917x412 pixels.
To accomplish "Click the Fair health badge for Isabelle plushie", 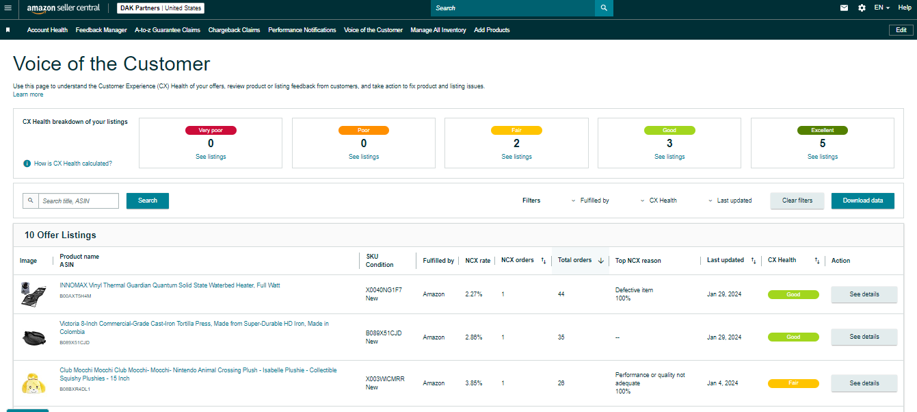I will 793,383.
